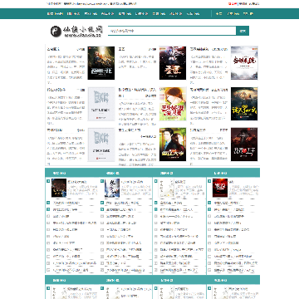Viewport: 299px width, 299px height.
Task: Open the fiery battlefield book cover
Action: tap(101, 63)
